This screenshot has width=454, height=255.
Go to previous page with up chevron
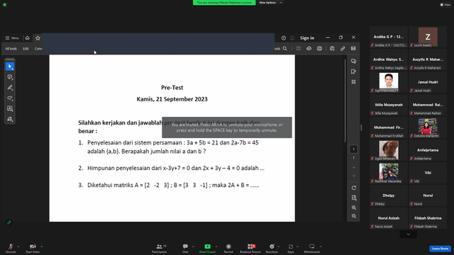pos(353,168)
